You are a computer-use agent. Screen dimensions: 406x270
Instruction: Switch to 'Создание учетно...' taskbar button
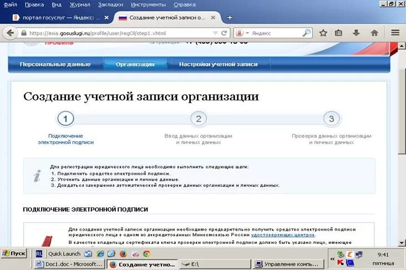click(x=142, y=264)
